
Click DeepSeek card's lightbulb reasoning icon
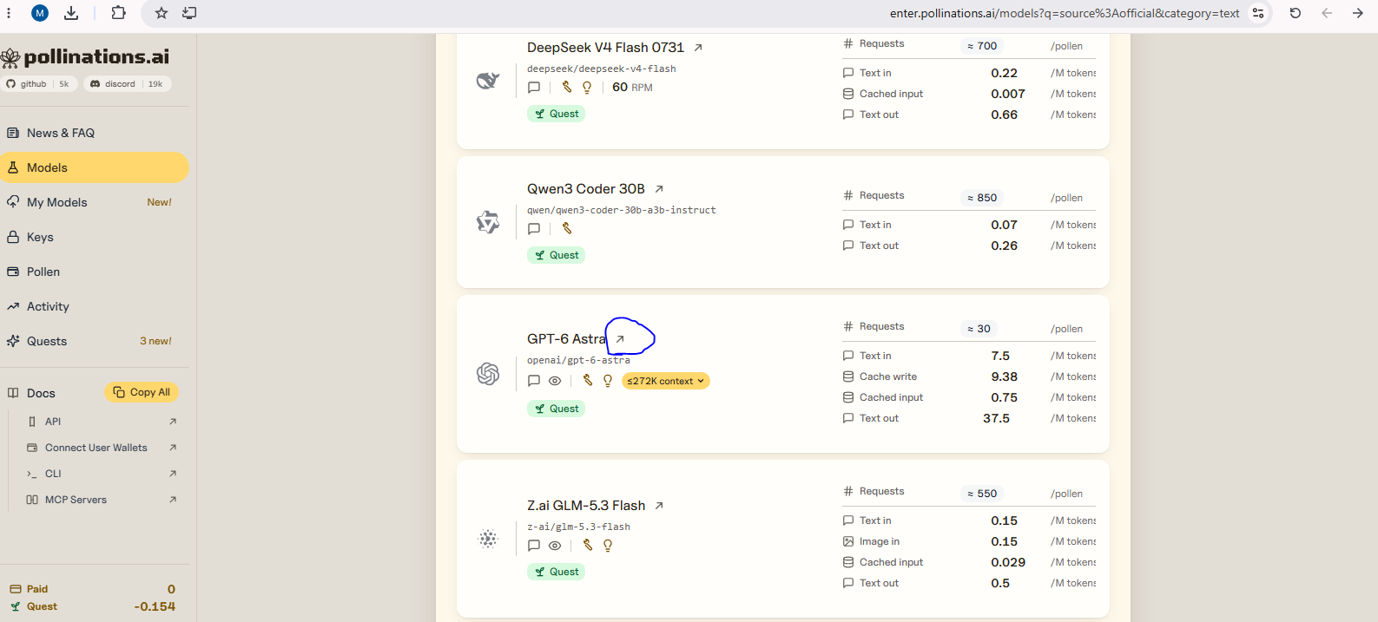pos(587,88)
